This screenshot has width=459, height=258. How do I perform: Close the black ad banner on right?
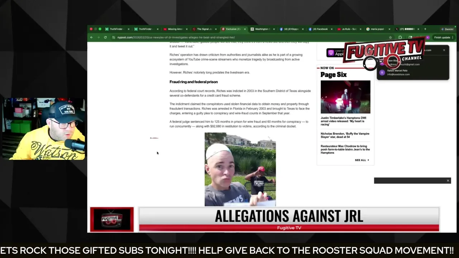pyautogui.click(x=448, y=181)
